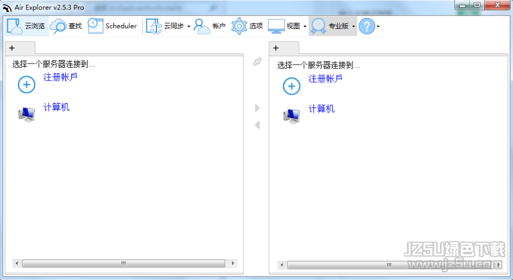Click the 专业版 pro edition button
Image resolution: width=513 pixels, height=280 pixels.
pyautogui.click(x=330, y=26)
